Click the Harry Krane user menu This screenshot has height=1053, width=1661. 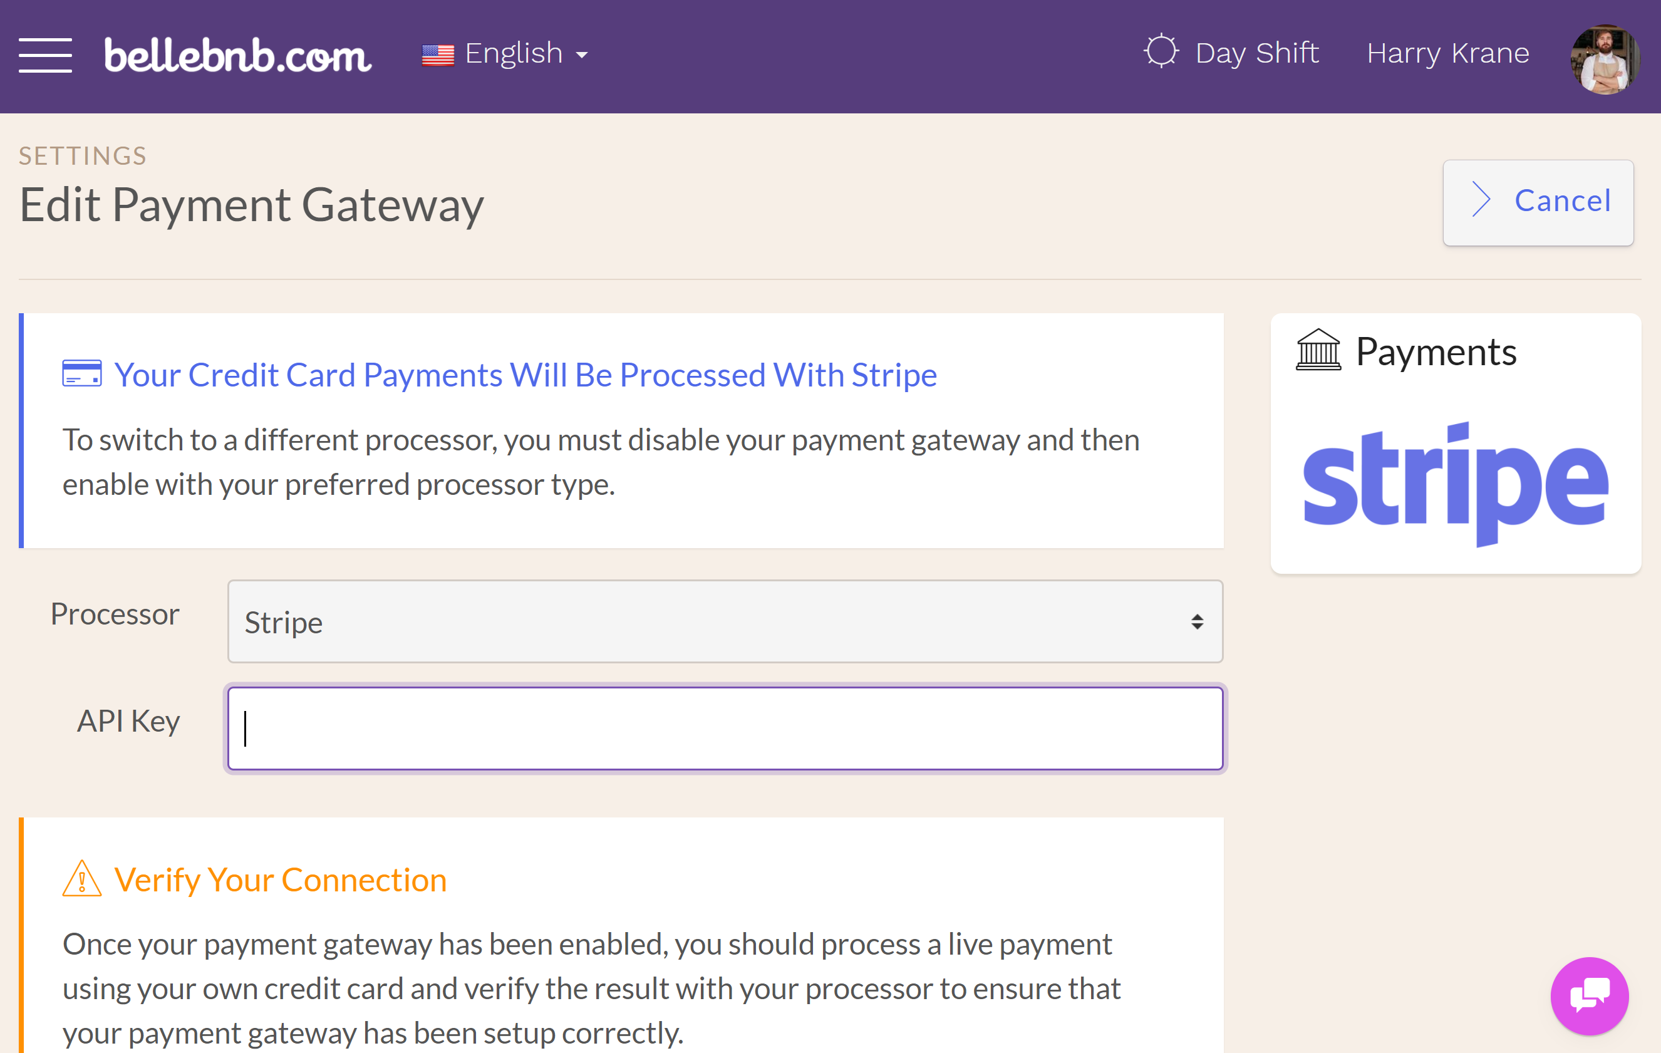1448,53
